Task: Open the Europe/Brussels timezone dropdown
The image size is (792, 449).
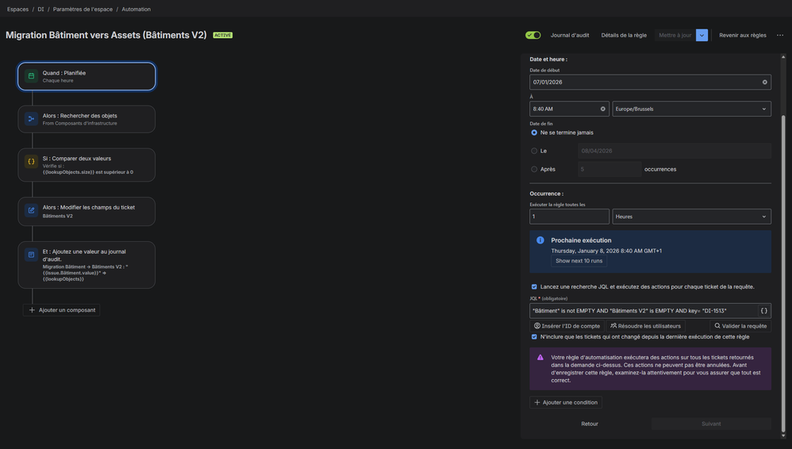Action: pos(691,109)
